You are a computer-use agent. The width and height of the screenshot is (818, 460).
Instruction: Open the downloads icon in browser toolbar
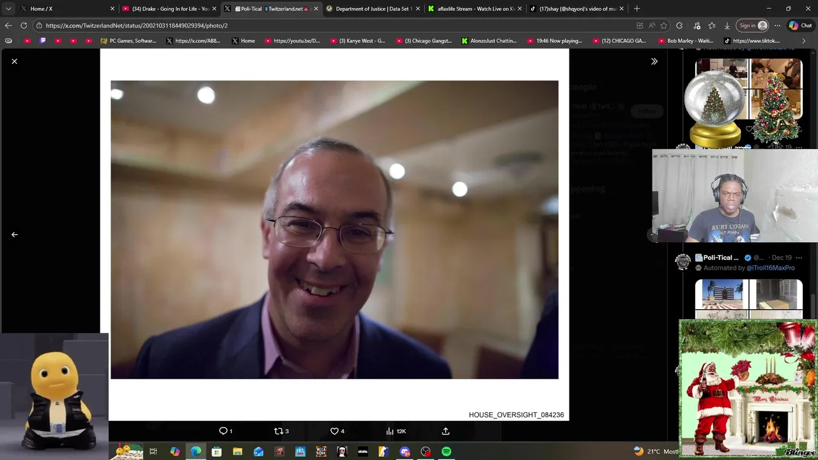tap(727, 26)
